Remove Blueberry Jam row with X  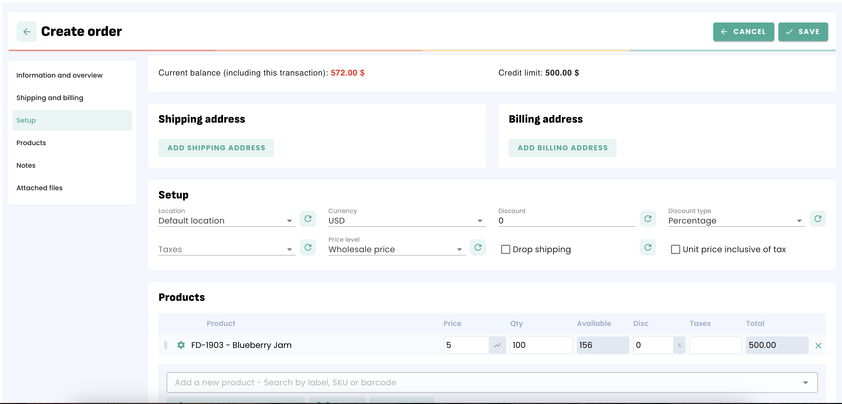818,346
